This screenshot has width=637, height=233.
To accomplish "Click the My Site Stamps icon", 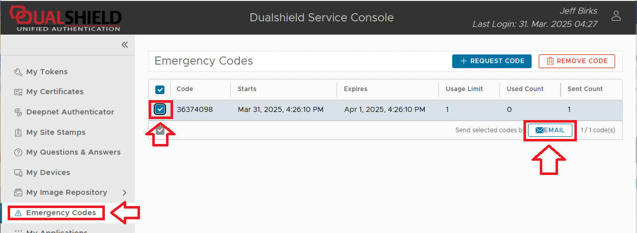I will tap(18, 132).
